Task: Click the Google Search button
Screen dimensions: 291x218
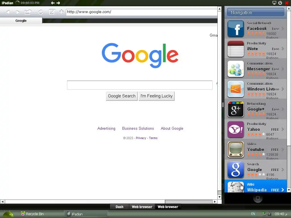Action: (x=122, y=96)
